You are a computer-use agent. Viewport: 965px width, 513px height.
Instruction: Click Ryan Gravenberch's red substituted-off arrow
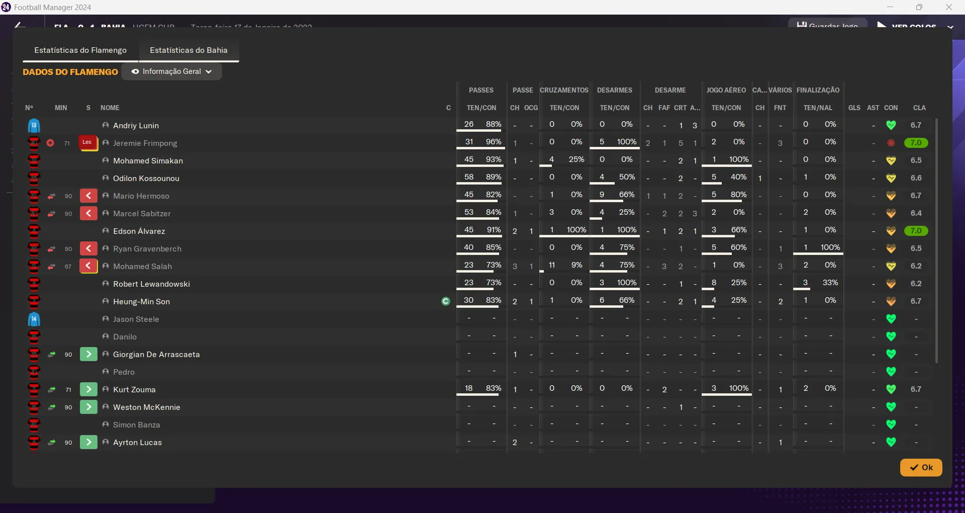[88, 248]
